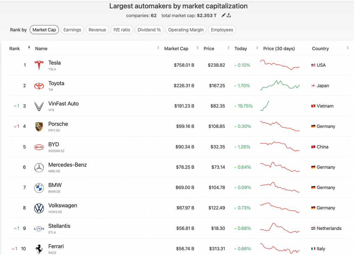Sort by Market Cap column arrows

pos(197,48)
